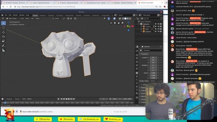Click the outliner search field
The width and height of the screenshot is (217, 122).
coord(153,18)
